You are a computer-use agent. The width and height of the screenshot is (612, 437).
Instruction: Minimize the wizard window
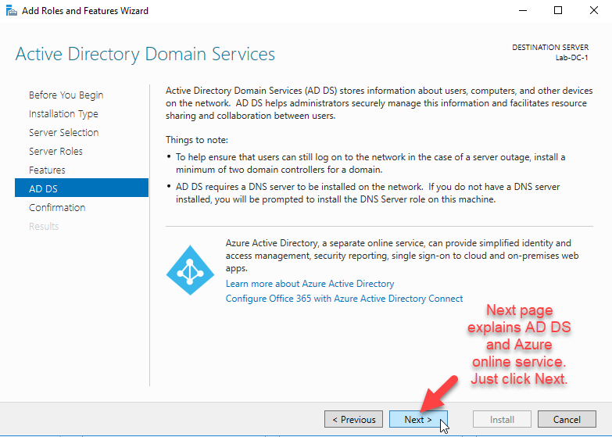(523, 10)
